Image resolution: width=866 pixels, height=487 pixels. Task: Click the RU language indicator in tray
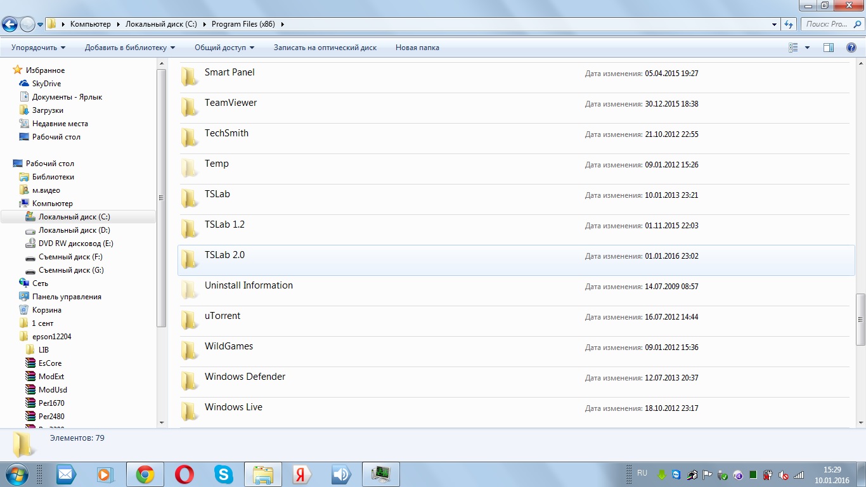pyautogui.click(x=642, y=473)
